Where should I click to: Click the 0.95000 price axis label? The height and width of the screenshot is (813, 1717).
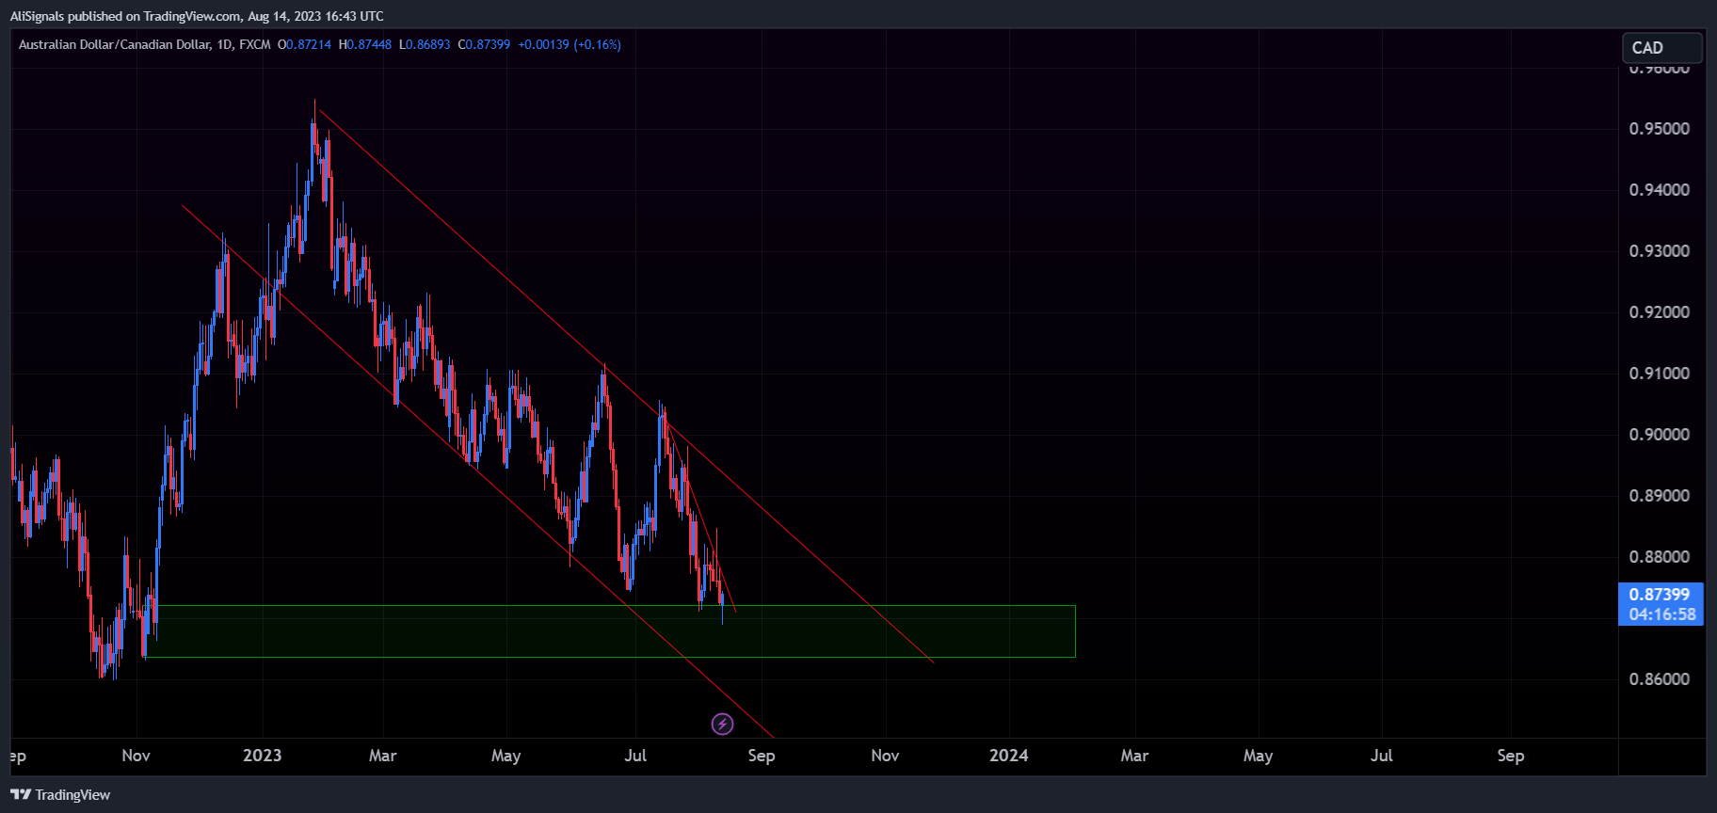point(1660,129)
